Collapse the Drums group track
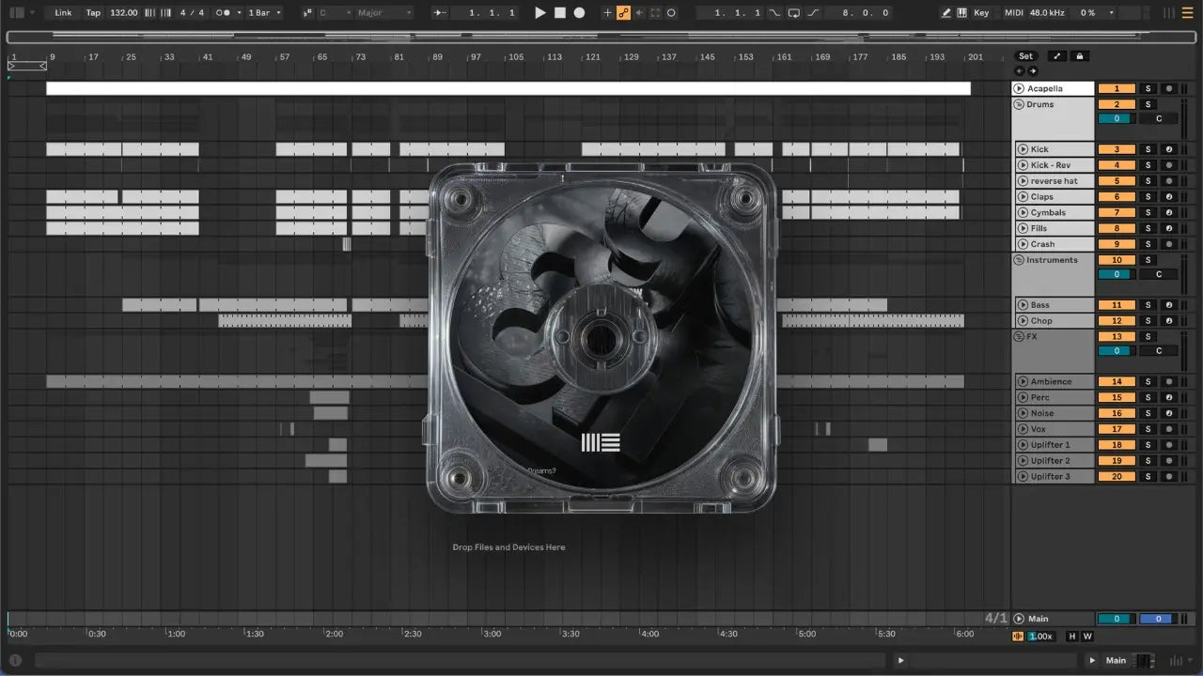Viewport: 1203px width, 676px height. point(1019,104)
